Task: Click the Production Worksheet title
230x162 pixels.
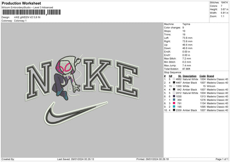Action: 21,3
